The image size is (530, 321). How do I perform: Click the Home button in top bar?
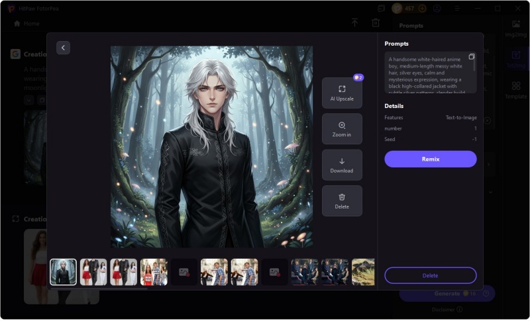tap(26, 24)
